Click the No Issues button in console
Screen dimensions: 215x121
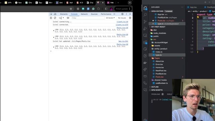tap(122, 18)
